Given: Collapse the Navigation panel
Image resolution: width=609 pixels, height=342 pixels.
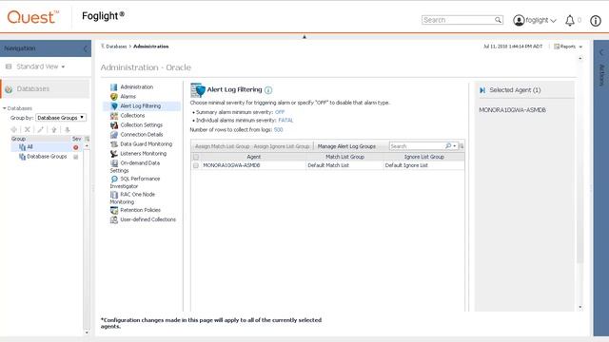Looking at the screenshot, I should [x=86, y=48].
